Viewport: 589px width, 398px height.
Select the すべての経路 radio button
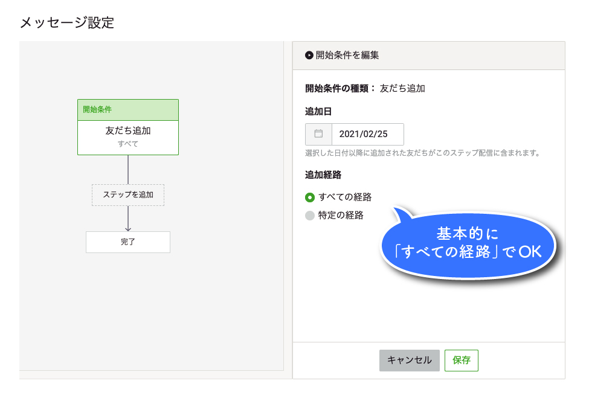[310, 197]
